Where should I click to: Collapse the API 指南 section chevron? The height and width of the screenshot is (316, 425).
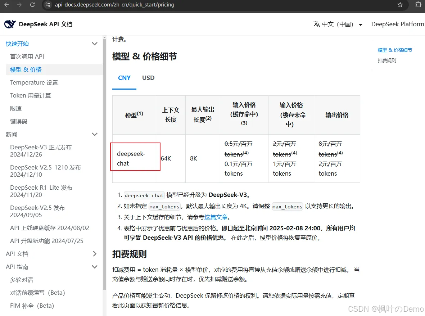coord(95,267)
